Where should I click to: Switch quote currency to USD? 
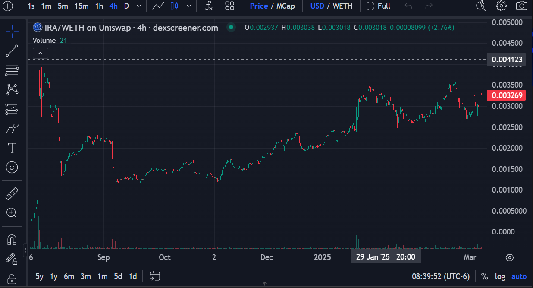pyautogui.click(x=317, y=6)
